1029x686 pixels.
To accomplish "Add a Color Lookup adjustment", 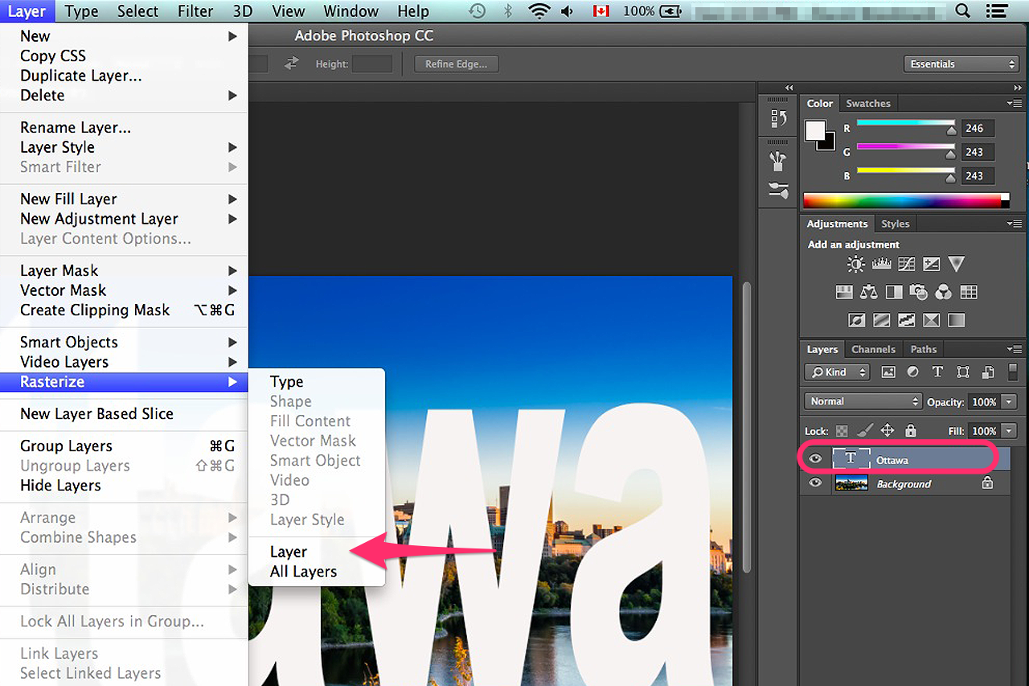I will pos(969,292).
